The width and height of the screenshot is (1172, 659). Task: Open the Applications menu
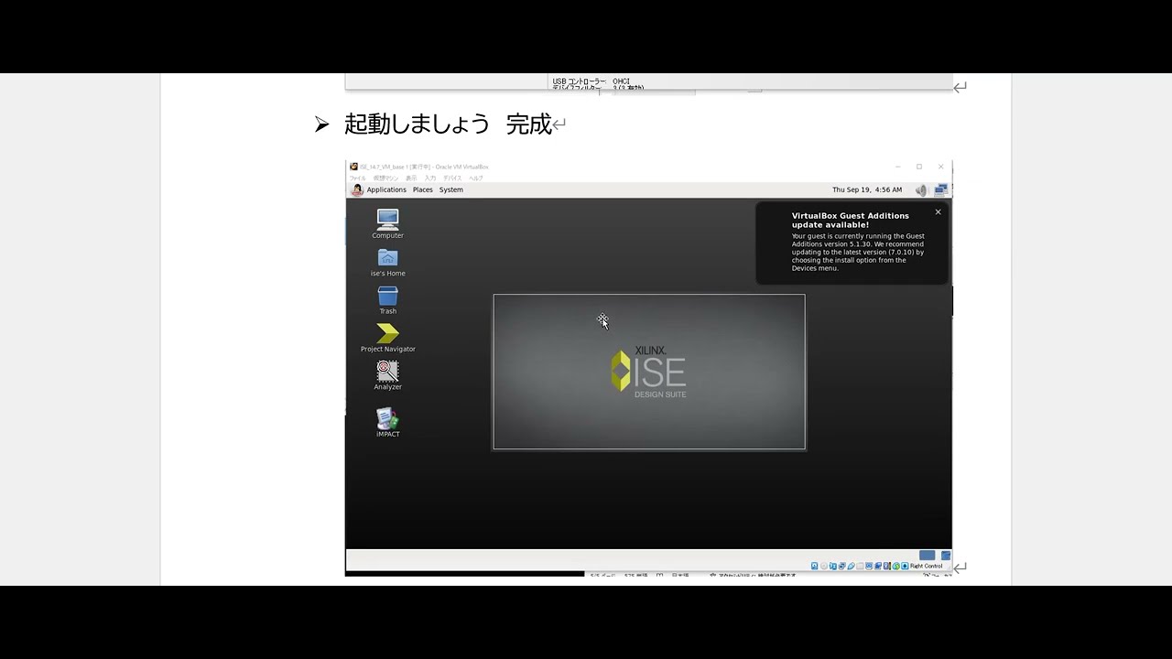[x=386, y=189]
